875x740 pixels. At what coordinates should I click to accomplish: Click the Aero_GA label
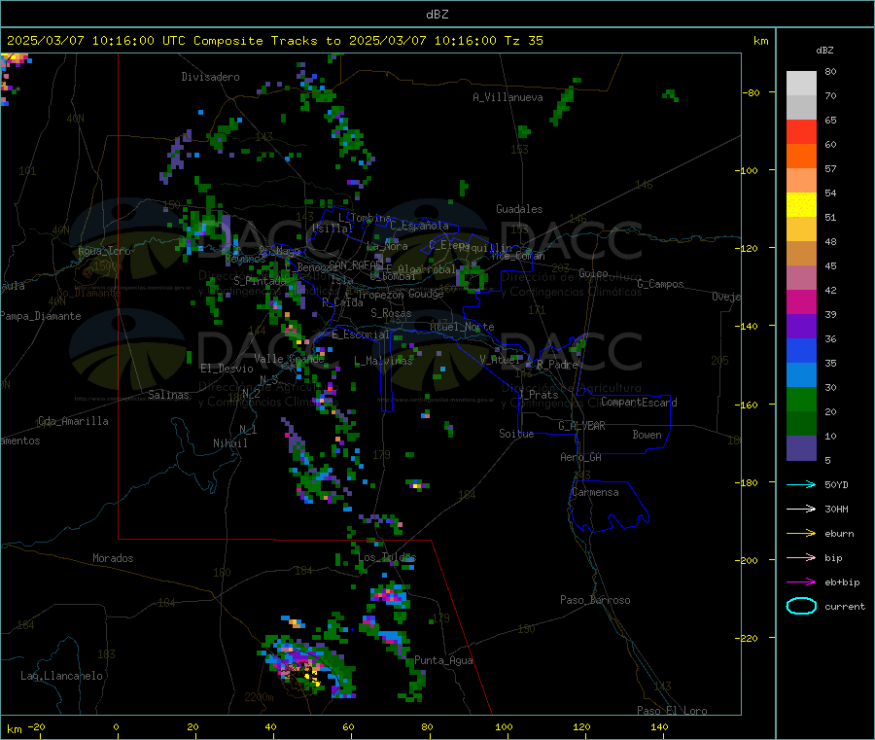pos(580,457)
